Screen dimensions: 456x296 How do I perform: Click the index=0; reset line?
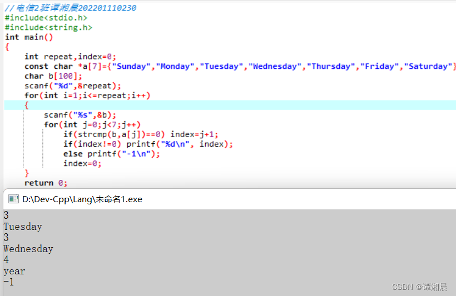tap(82, 163)
